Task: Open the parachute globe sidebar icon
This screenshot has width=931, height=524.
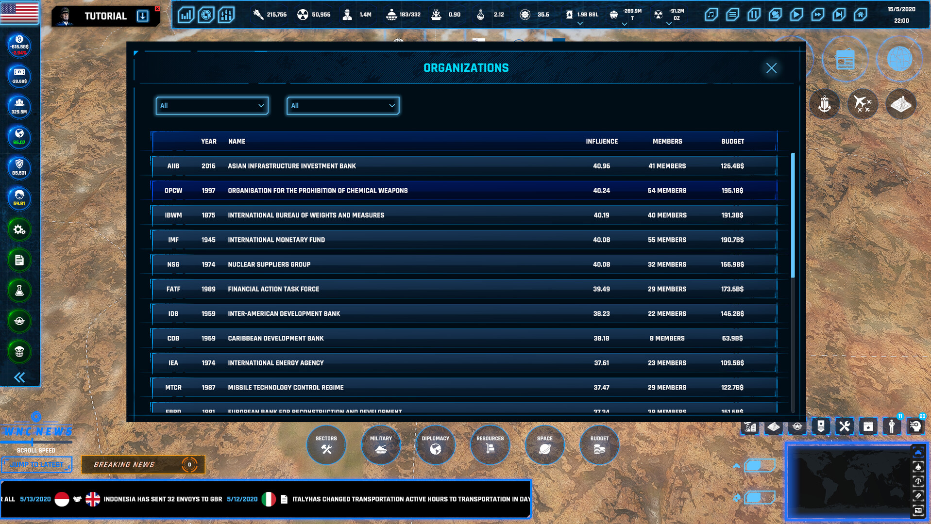Action: [x=19, y=352]
